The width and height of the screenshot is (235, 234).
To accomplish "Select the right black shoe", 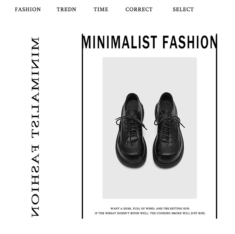I will [169, 130].
